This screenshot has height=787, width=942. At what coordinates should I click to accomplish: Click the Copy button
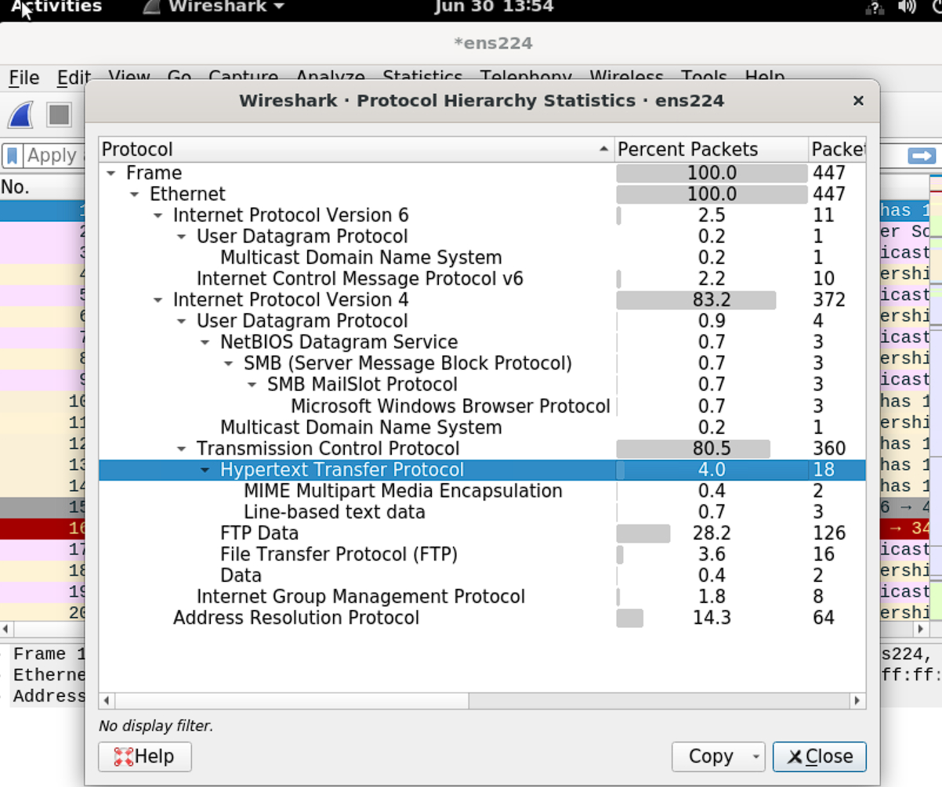coord(710,756)
